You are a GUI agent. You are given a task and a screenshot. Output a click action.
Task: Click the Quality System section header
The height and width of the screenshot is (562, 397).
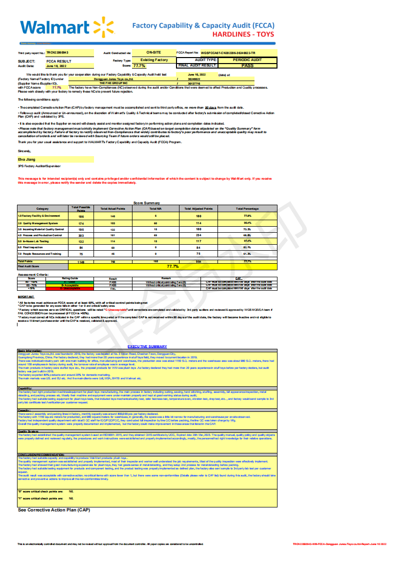(x=147, y=431)
